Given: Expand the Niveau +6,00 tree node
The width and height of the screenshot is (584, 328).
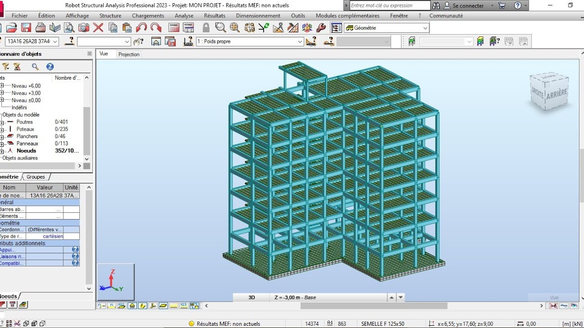Looking at the screenshot, I should coord(2,86).
